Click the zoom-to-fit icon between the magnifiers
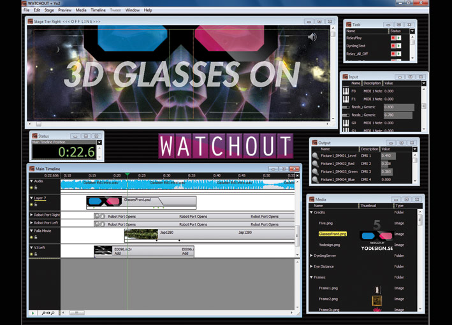This screenshot has width=452, height=325. tap(48, 313)
